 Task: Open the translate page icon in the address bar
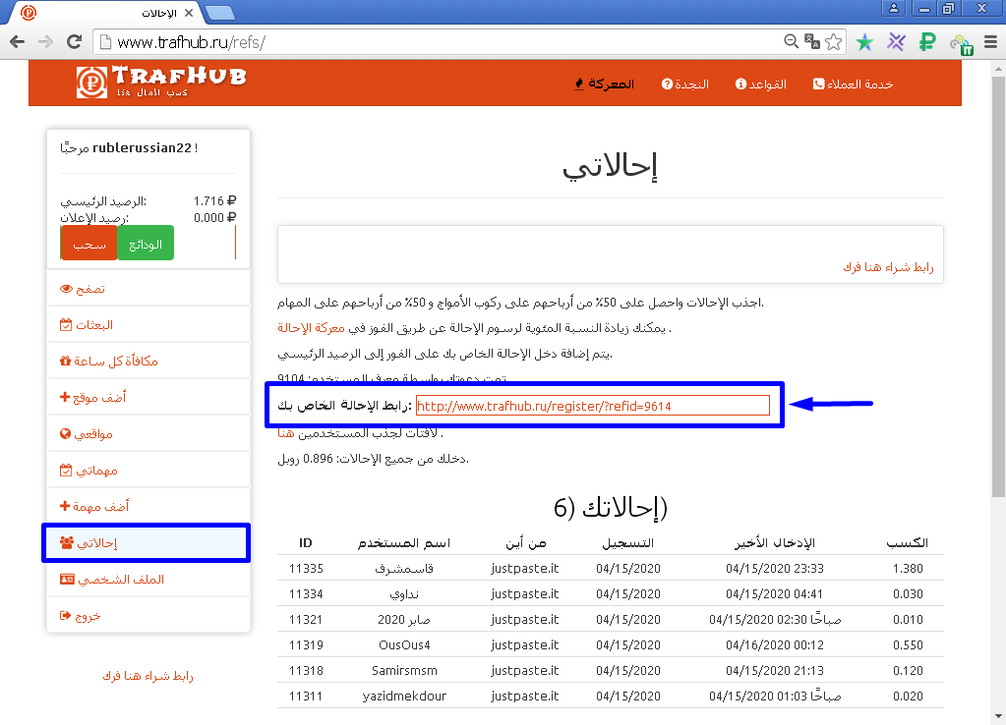coord(812,41)
